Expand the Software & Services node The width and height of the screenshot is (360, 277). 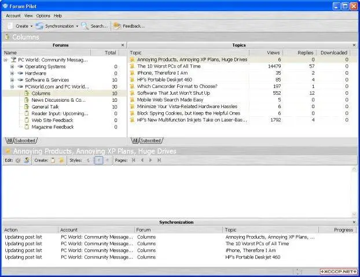pos(12,80)
